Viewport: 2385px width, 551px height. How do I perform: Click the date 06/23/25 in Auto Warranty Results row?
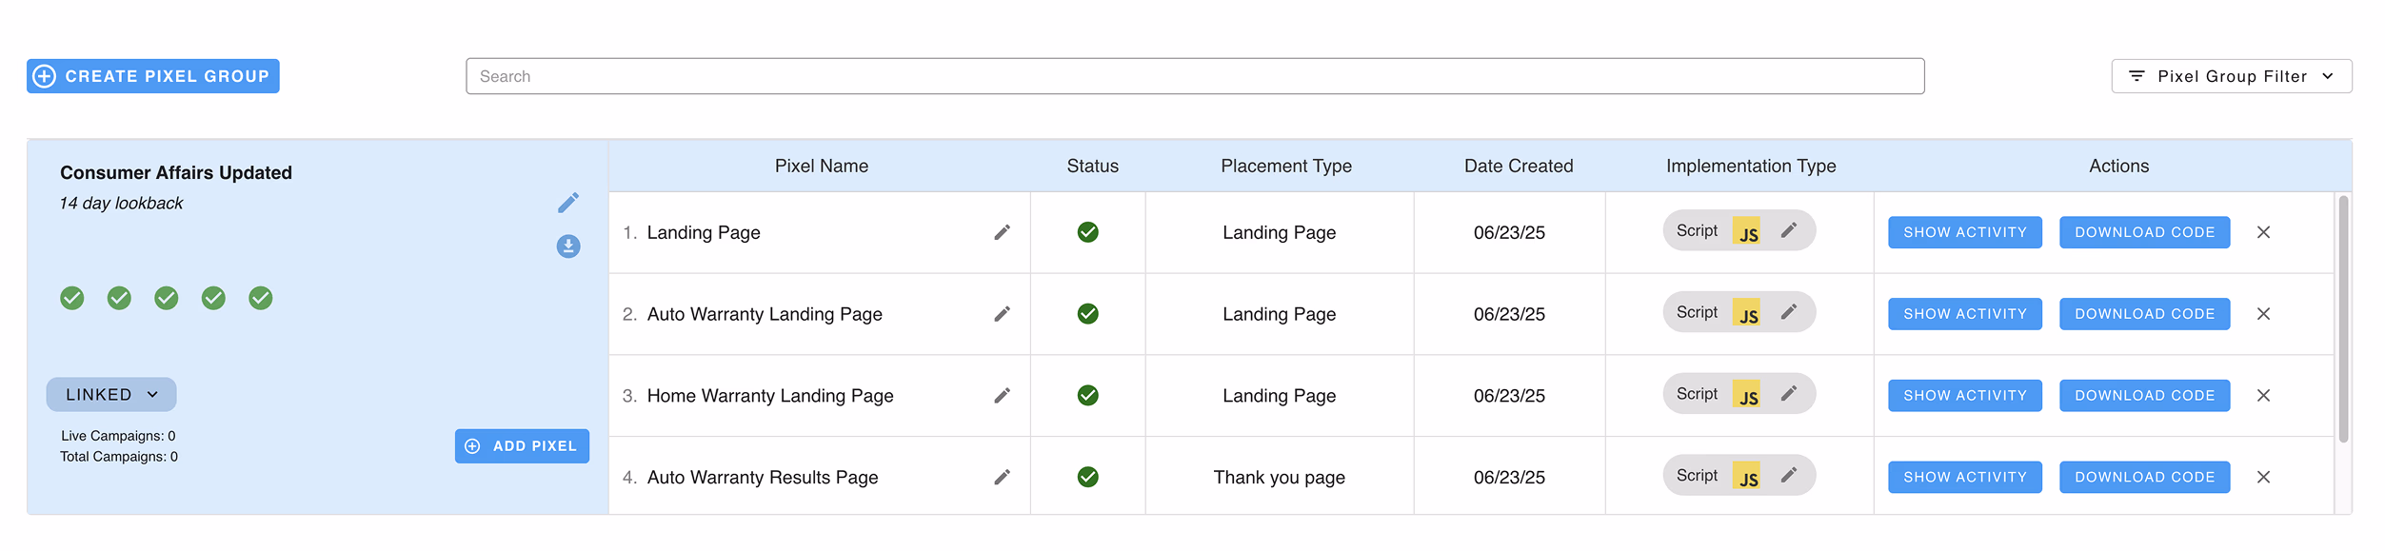tap(1509, 478)
